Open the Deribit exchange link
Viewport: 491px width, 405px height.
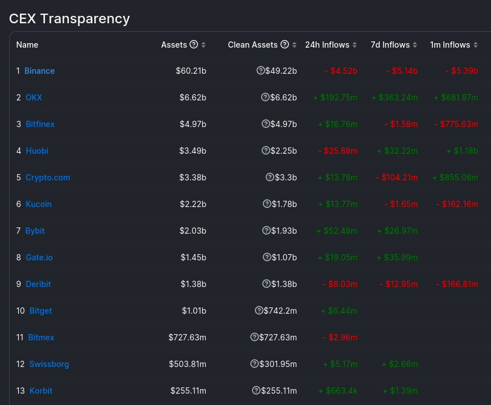[38, 284]
